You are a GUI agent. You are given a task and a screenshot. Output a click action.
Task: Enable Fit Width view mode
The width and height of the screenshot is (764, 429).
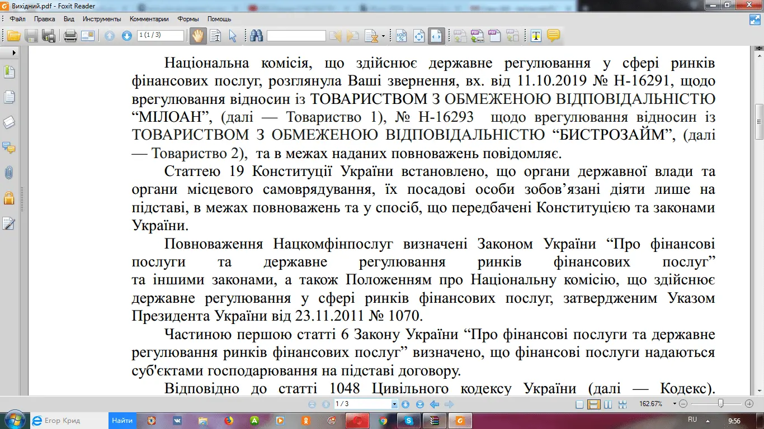coord(436,36)
